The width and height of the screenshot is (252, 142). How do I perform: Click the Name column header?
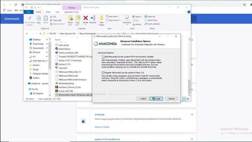click(58, 39)
